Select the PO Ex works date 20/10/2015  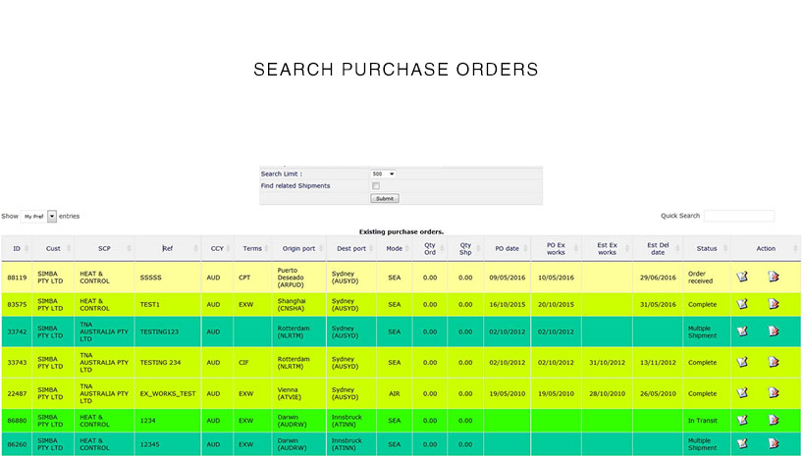[x=556, y=304]
